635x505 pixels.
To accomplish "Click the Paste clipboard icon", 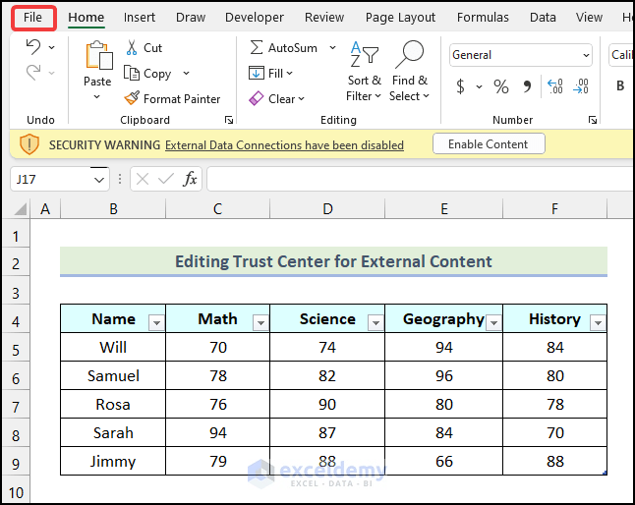I will click(x=98, y=55).
